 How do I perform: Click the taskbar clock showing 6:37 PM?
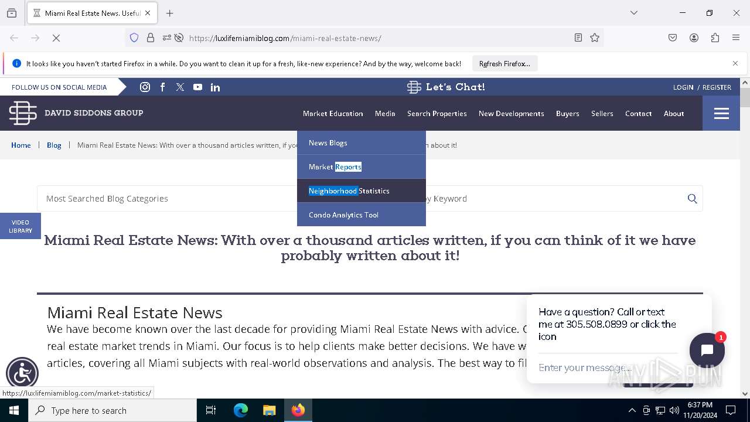[700, 410]
